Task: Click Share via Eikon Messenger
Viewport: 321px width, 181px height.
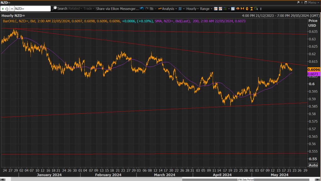Action: tap(117, 8)
